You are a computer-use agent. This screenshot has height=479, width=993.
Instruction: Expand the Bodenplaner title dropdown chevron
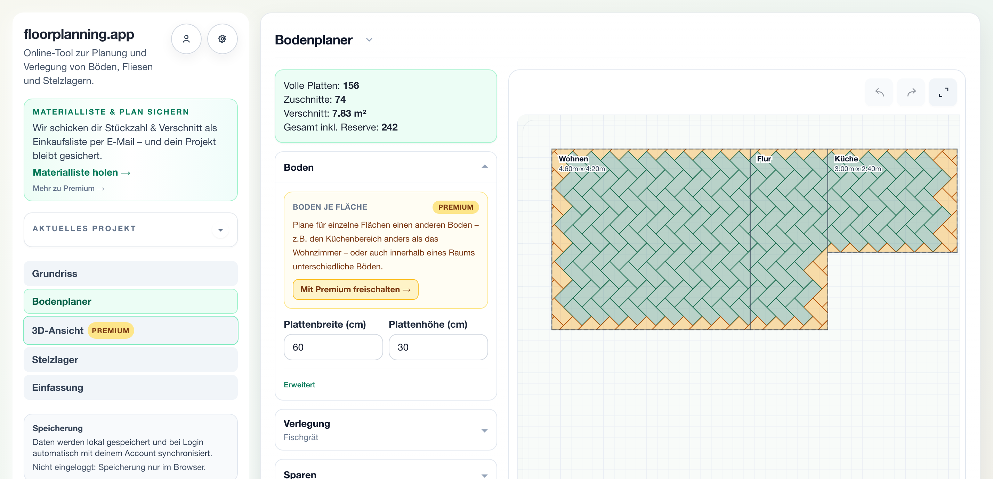pyautogui.click(x=369, y=40)
